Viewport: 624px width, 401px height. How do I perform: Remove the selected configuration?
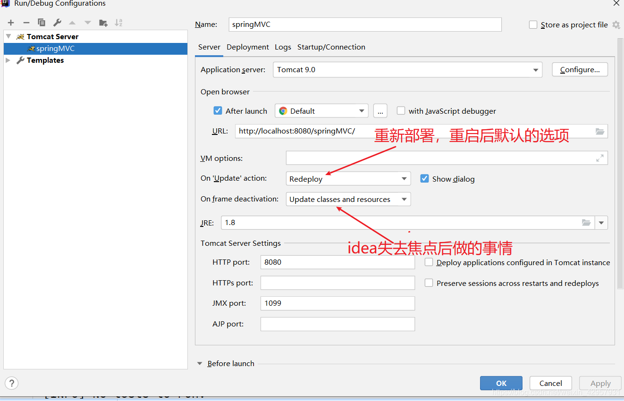coord(26,23)
